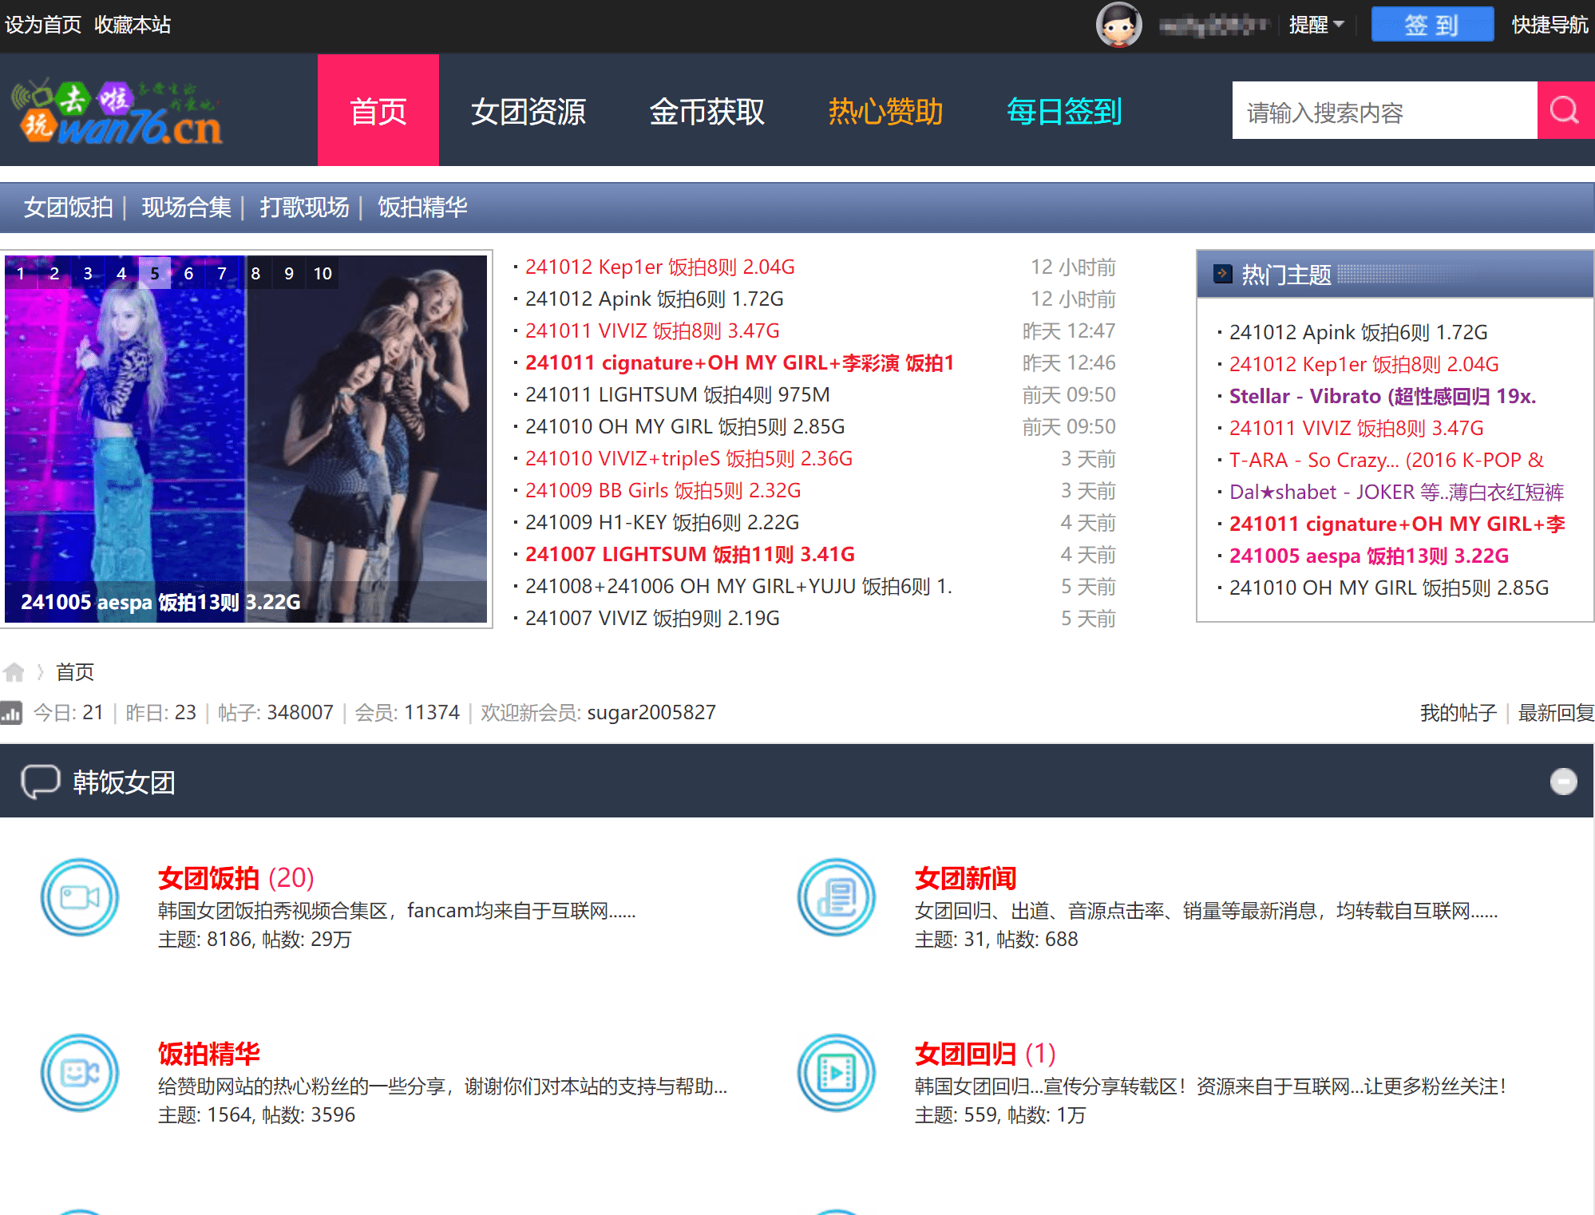
Task: Open new member sugar2005827 profile
Action: coord(651,712)
